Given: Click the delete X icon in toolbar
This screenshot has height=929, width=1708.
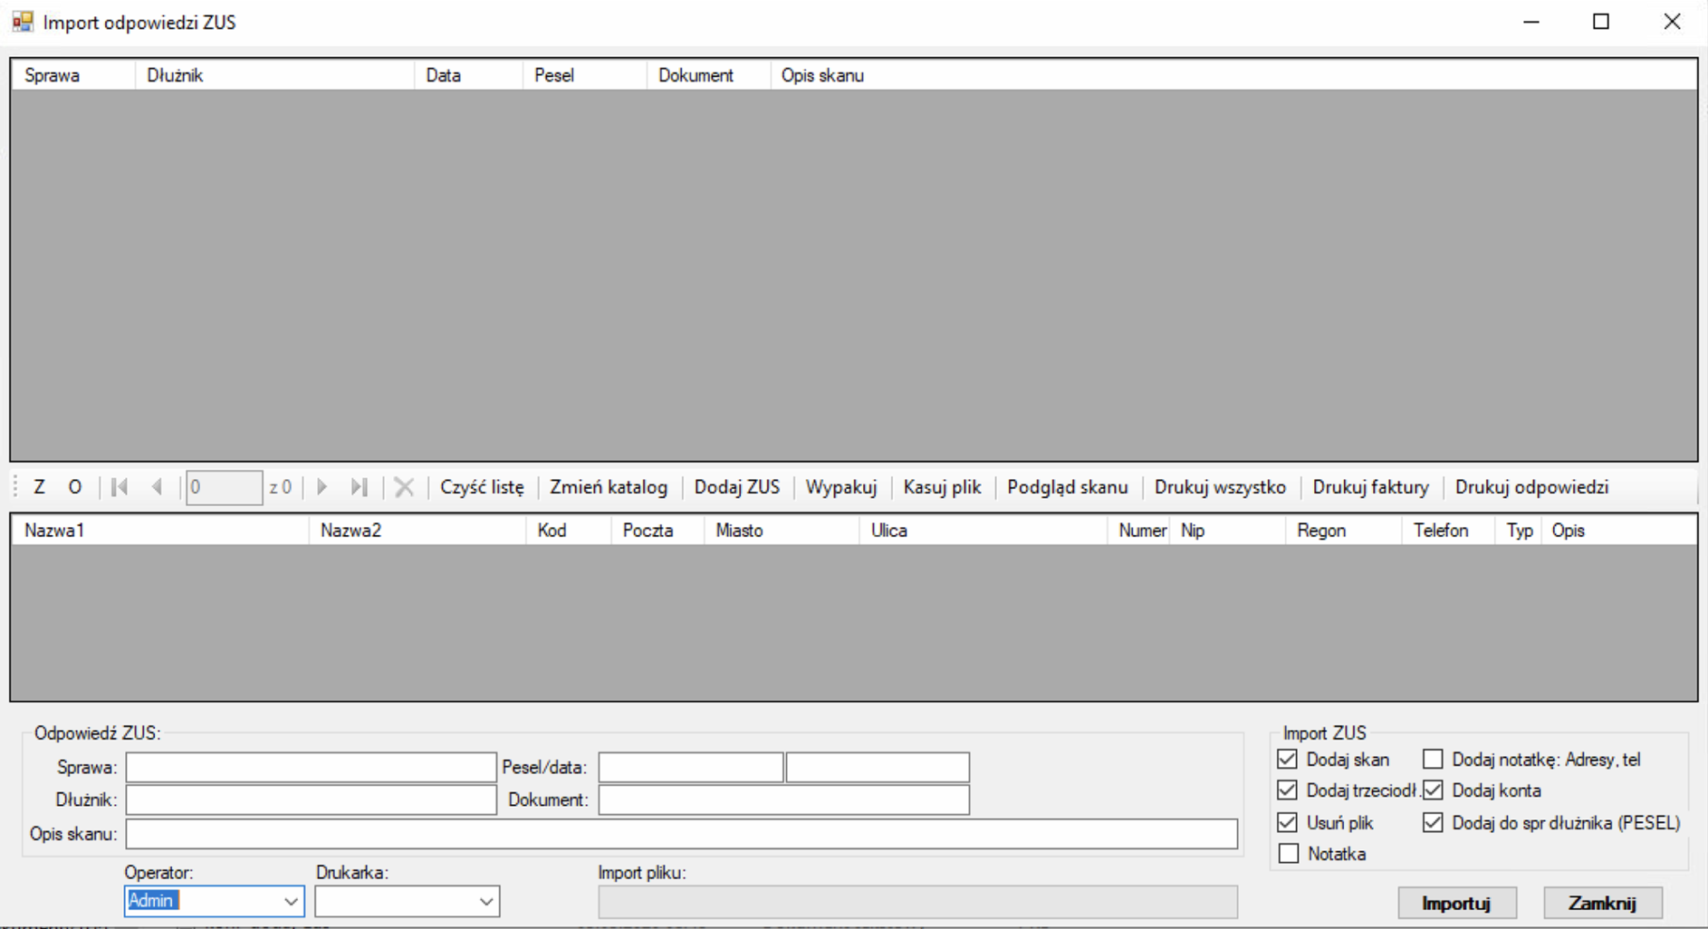Looking at the screenshot, I should [x=404, y=487].
